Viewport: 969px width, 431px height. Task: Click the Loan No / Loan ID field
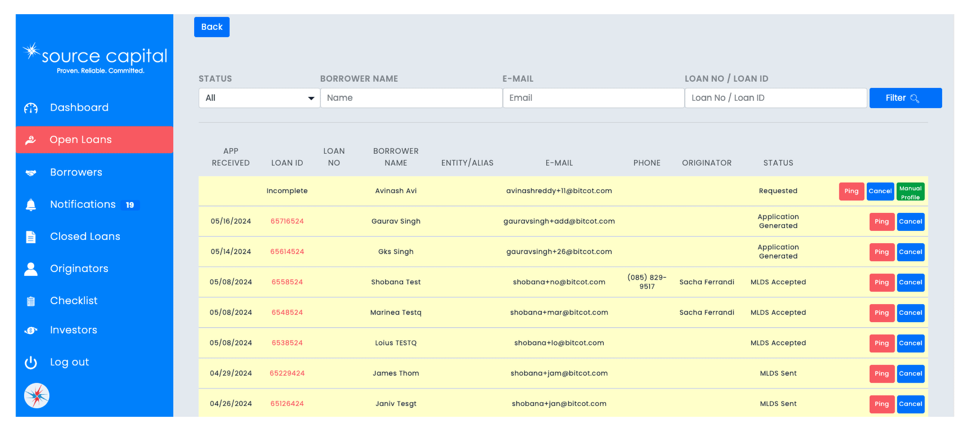point(775,98)
